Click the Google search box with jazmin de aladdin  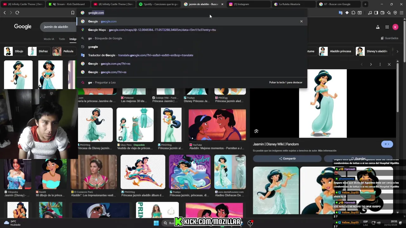(58, 27)
